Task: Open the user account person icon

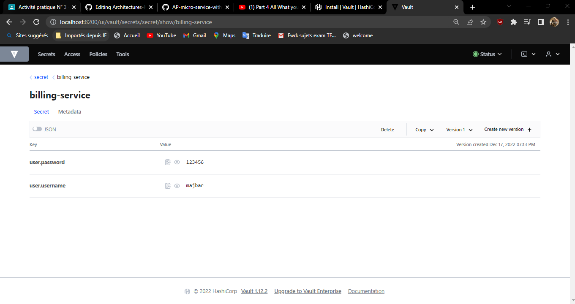Action: click(549, 54)
